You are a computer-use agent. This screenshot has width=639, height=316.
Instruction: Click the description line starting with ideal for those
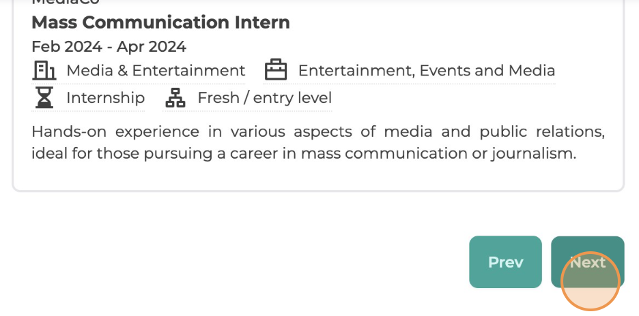point(304,154)
